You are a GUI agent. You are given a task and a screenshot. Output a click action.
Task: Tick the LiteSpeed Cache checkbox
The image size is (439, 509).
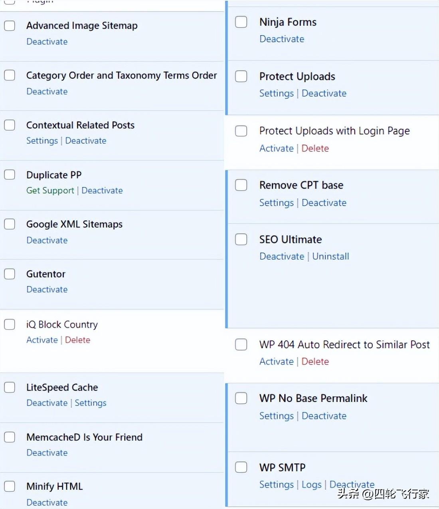click(x=10, y=387)
